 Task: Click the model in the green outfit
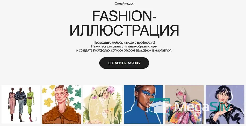pyautogui.click(x=31, y=104)
